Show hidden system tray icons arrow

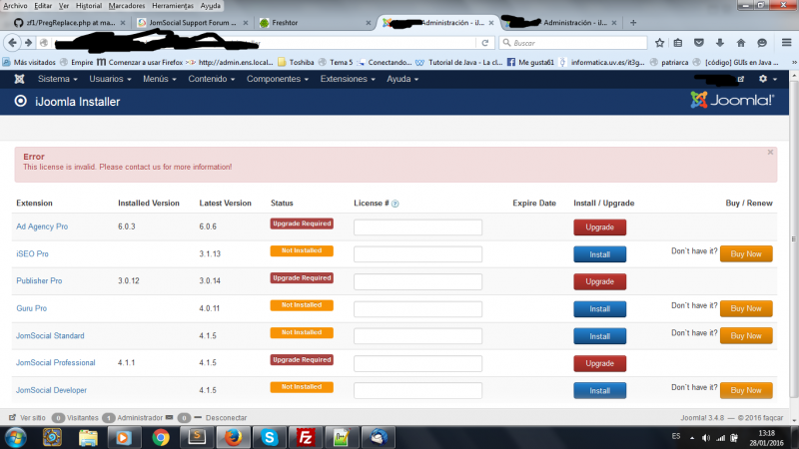[692, 438]
